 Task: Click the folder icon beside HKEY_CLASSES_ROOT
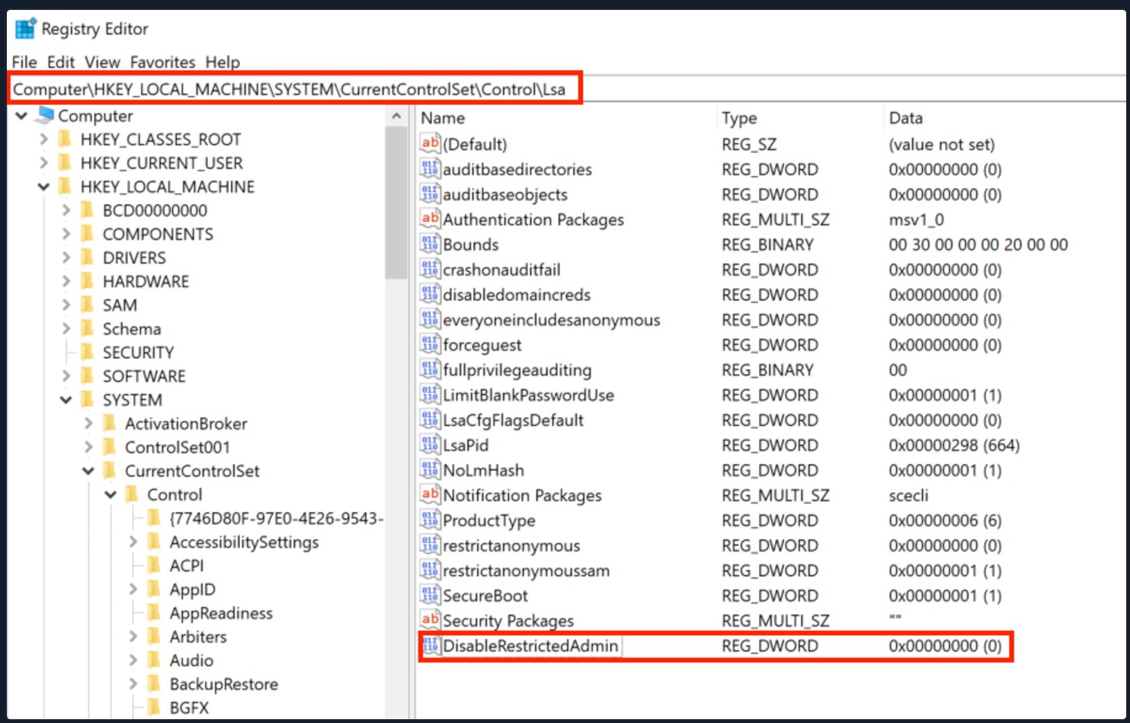click(66, 139)
